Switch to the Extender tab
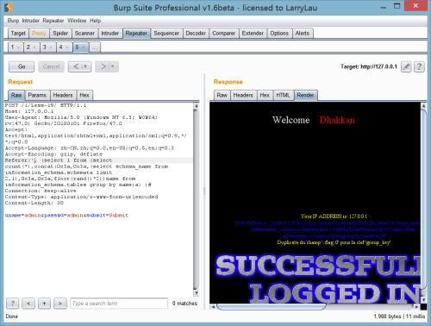 coord(253,34)
